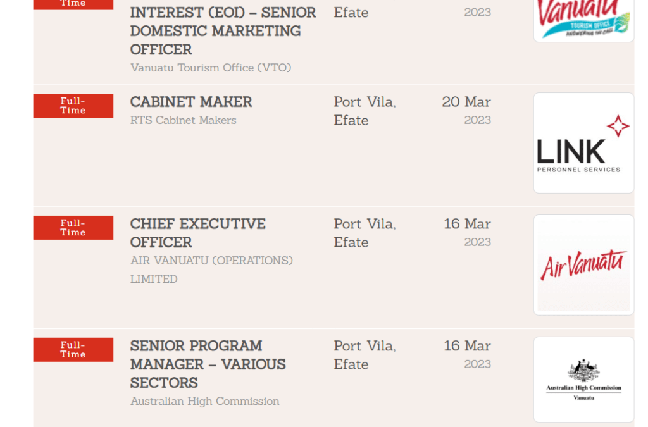Click the Full-Time tag beside Chief Executive Officer
Image resolution: width=648 pixels, height=427 pixels.
73,228
